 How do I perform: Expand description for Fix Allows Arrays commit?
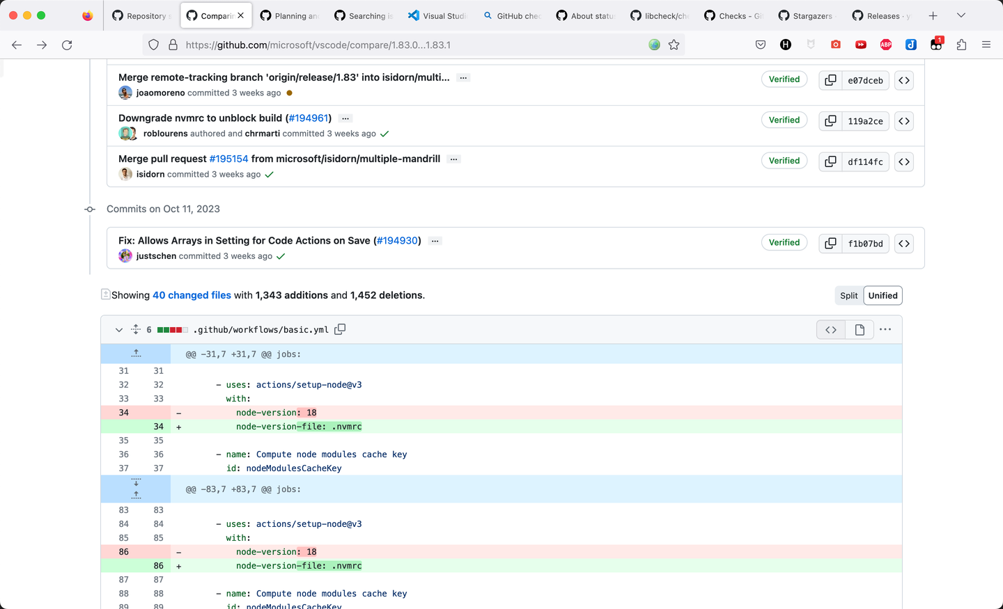point(435,241)
